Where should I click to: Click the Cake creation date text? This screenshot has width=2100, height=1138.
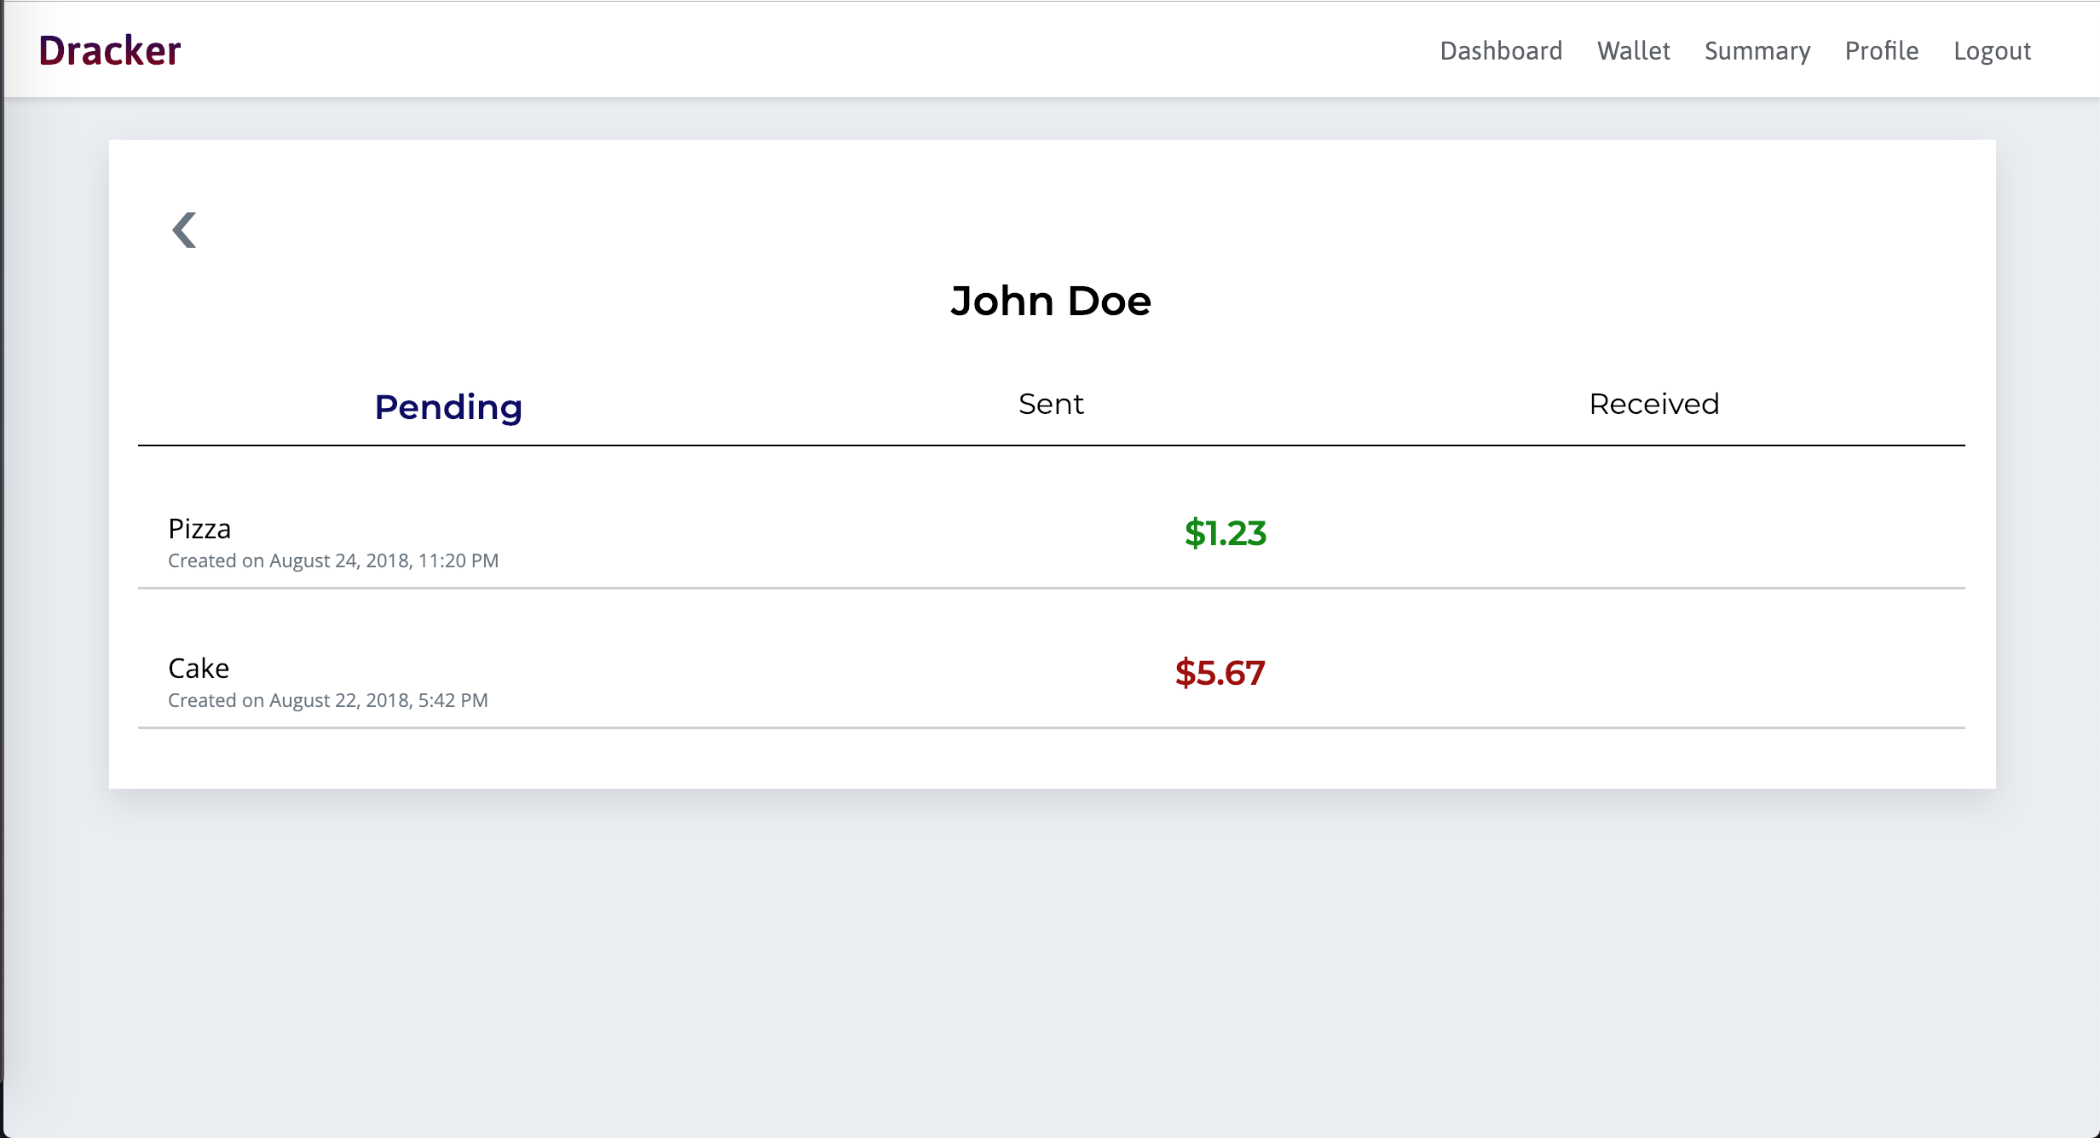(328, 700)
